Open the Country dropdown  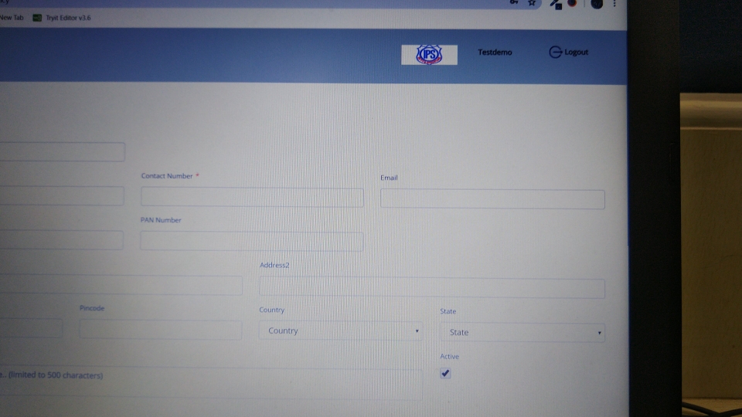pos(340,331)
